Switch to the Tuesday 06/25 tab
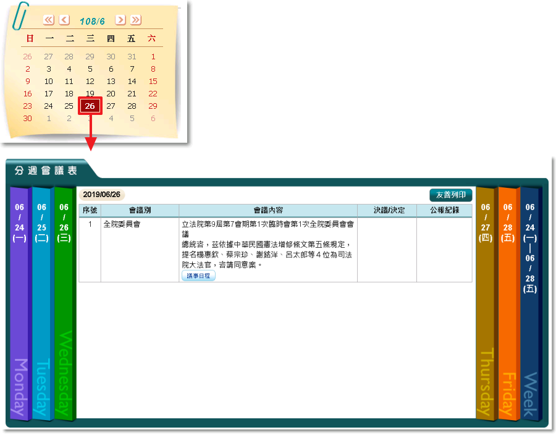Image resolution: width=556 pixels, height=435 pixels. coord(41,303)
